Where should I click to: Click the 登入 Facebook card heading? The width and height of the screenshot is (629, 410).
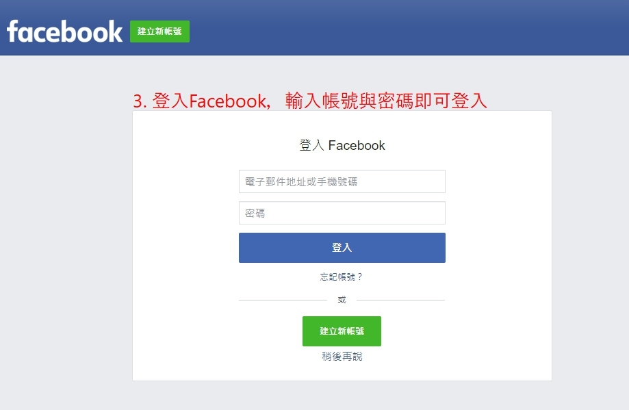click(342, 145)
